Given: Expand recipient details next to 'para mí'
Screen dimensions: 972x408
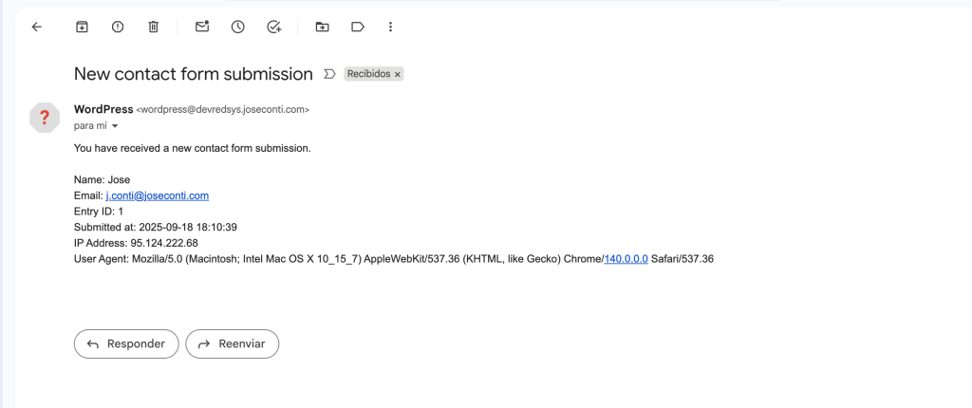Looking at the screenshot, I should 115,126.
